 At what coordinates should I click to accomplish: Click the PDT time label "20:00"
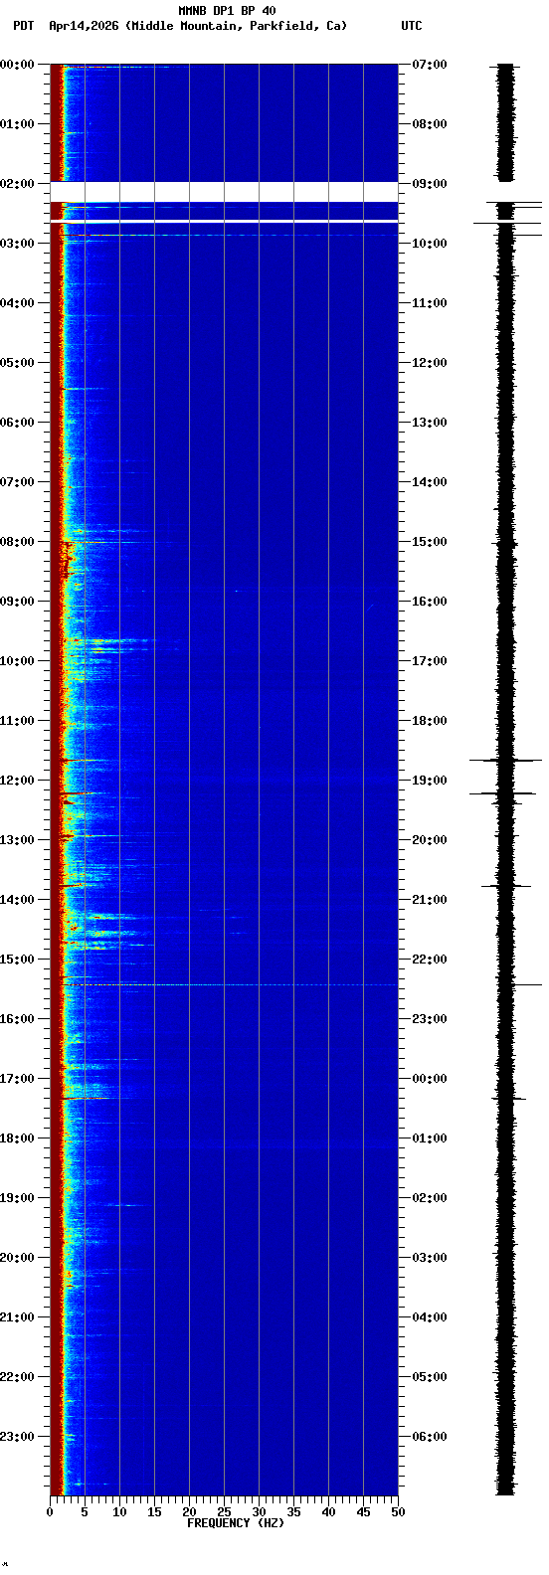coord(18,1258)
